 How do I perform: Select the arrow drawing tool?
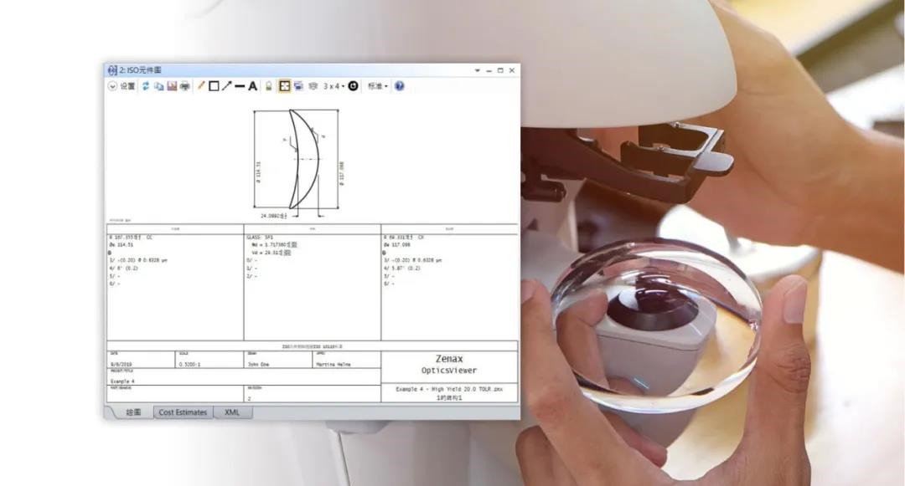[x=226, y=86]
